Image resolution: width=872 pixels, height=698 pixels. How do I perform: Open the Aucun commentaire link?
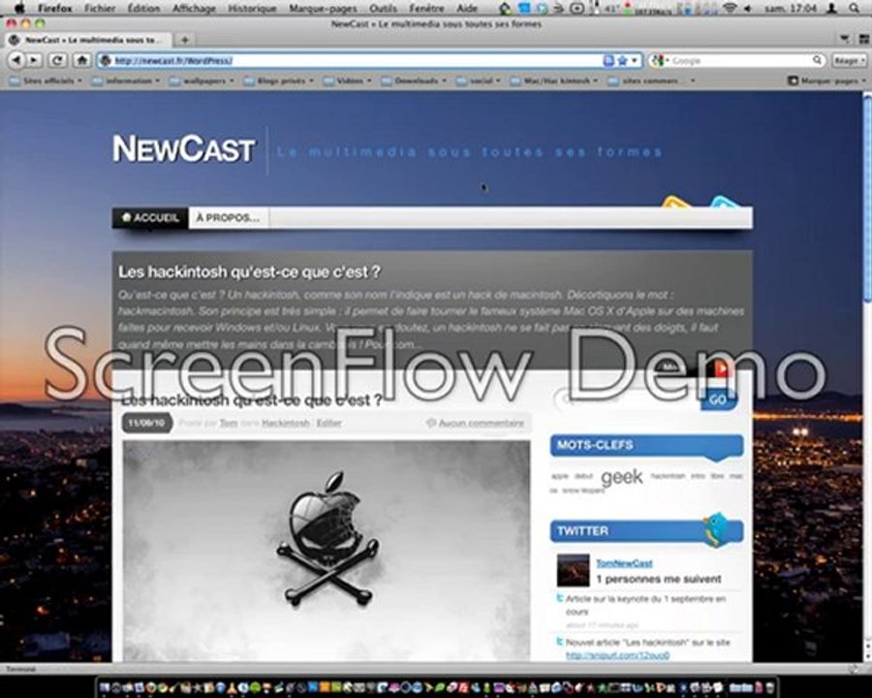tap(481, 423)
